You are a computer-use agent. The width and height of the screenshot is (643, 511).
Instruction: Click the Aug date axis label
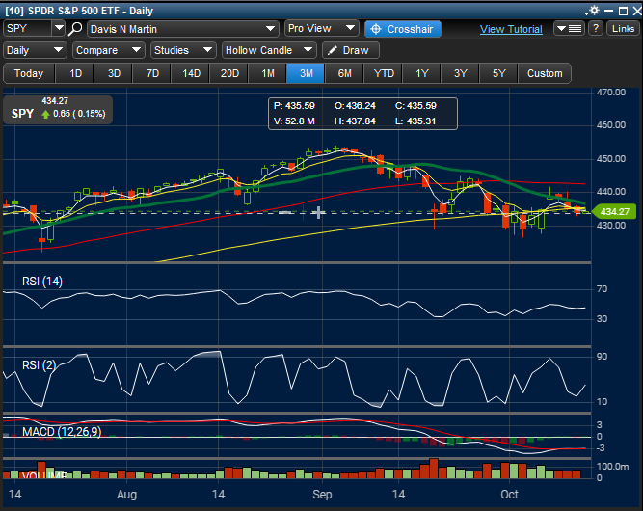126,495
